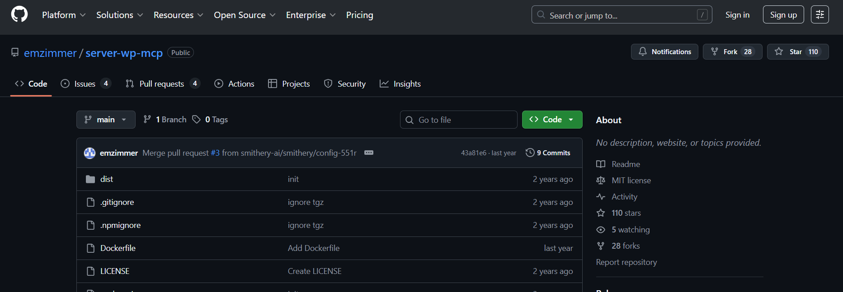The image size is (843, 292).
Task: Switch to the Security tab
Action: pyautogui.click(x=345, y=84)
